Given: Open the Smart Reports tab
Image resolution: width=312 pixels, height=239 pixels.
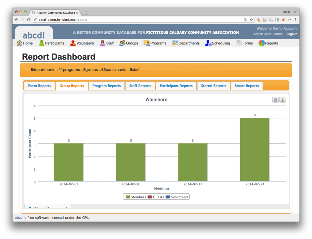Looking at the screenshot, I should pos(247,86).
